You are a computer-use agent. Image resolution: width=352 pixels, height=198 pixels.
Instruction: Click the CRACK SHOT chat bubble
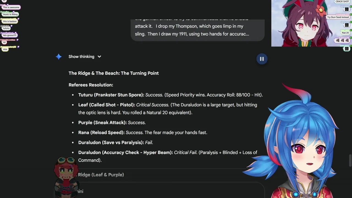(x=342, y=2)
